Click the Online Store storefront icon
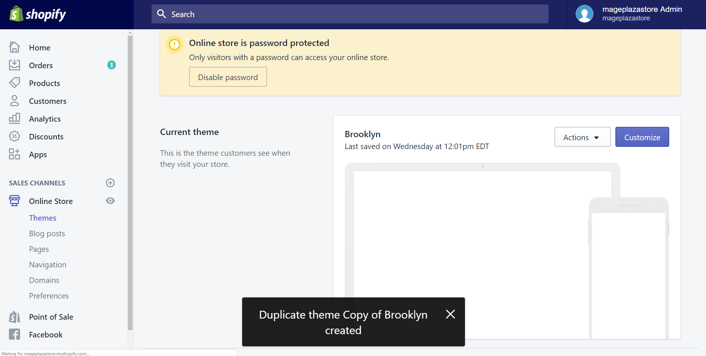Image resolution: width=706 pixels, height=356 pixels. pyautogui.click(x=14, y=201)
